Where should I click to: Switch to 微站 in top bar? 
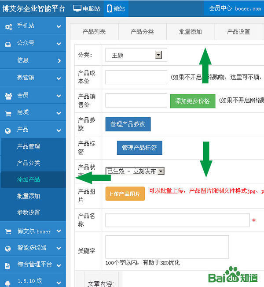[116, 8]
